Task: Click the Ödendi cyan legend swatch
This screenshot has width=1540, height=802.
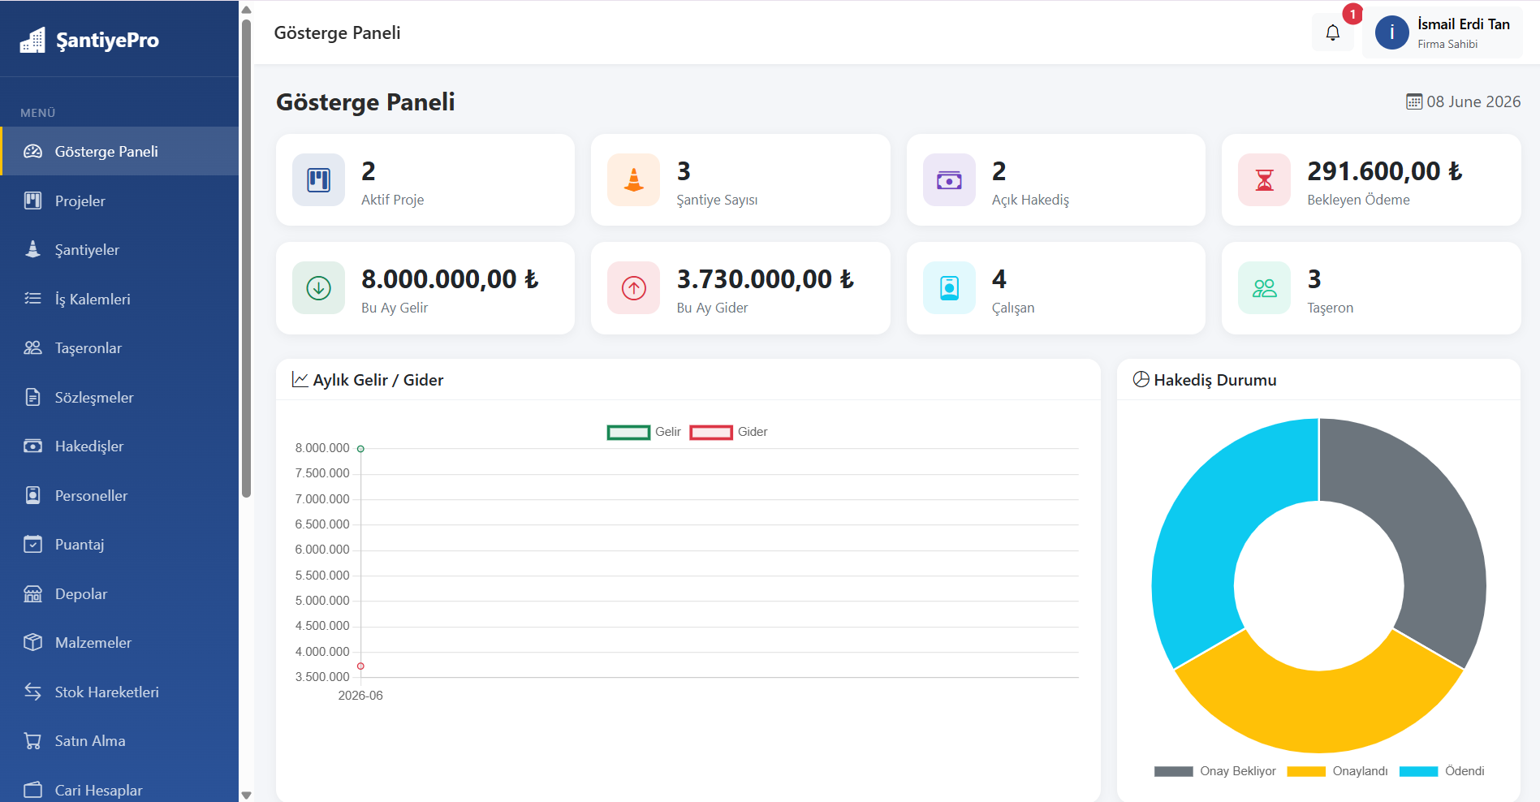Action: point(1418,771)
